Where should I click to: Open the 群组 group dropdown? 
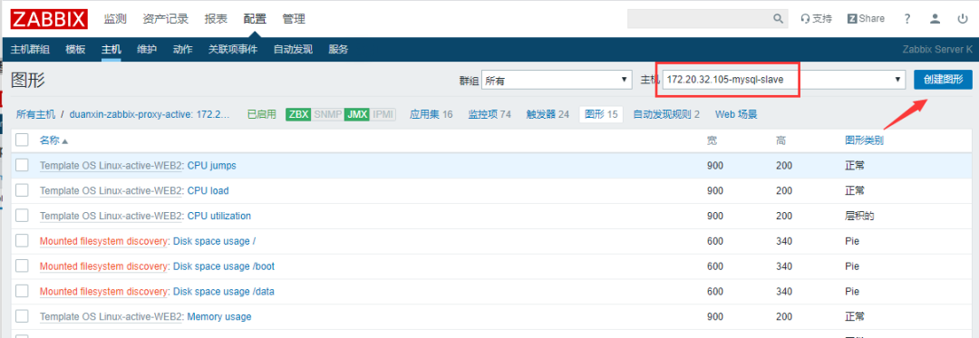557,80
